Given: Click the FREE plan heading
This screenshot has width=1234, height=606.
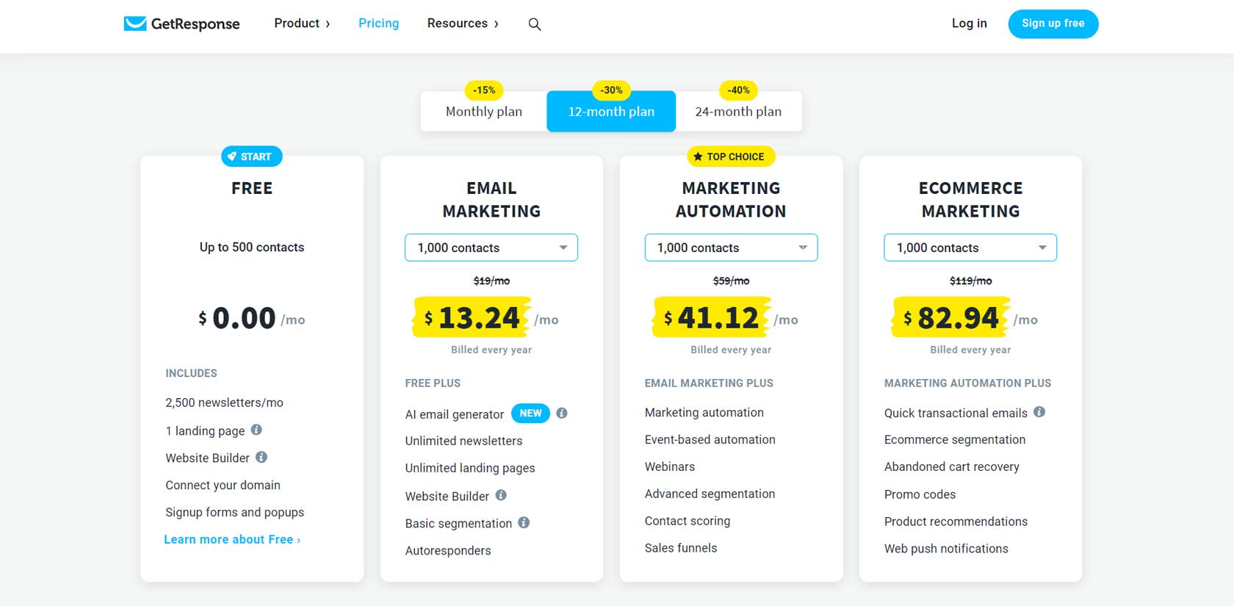Looking at the screenshot, I should coord(252,188).
